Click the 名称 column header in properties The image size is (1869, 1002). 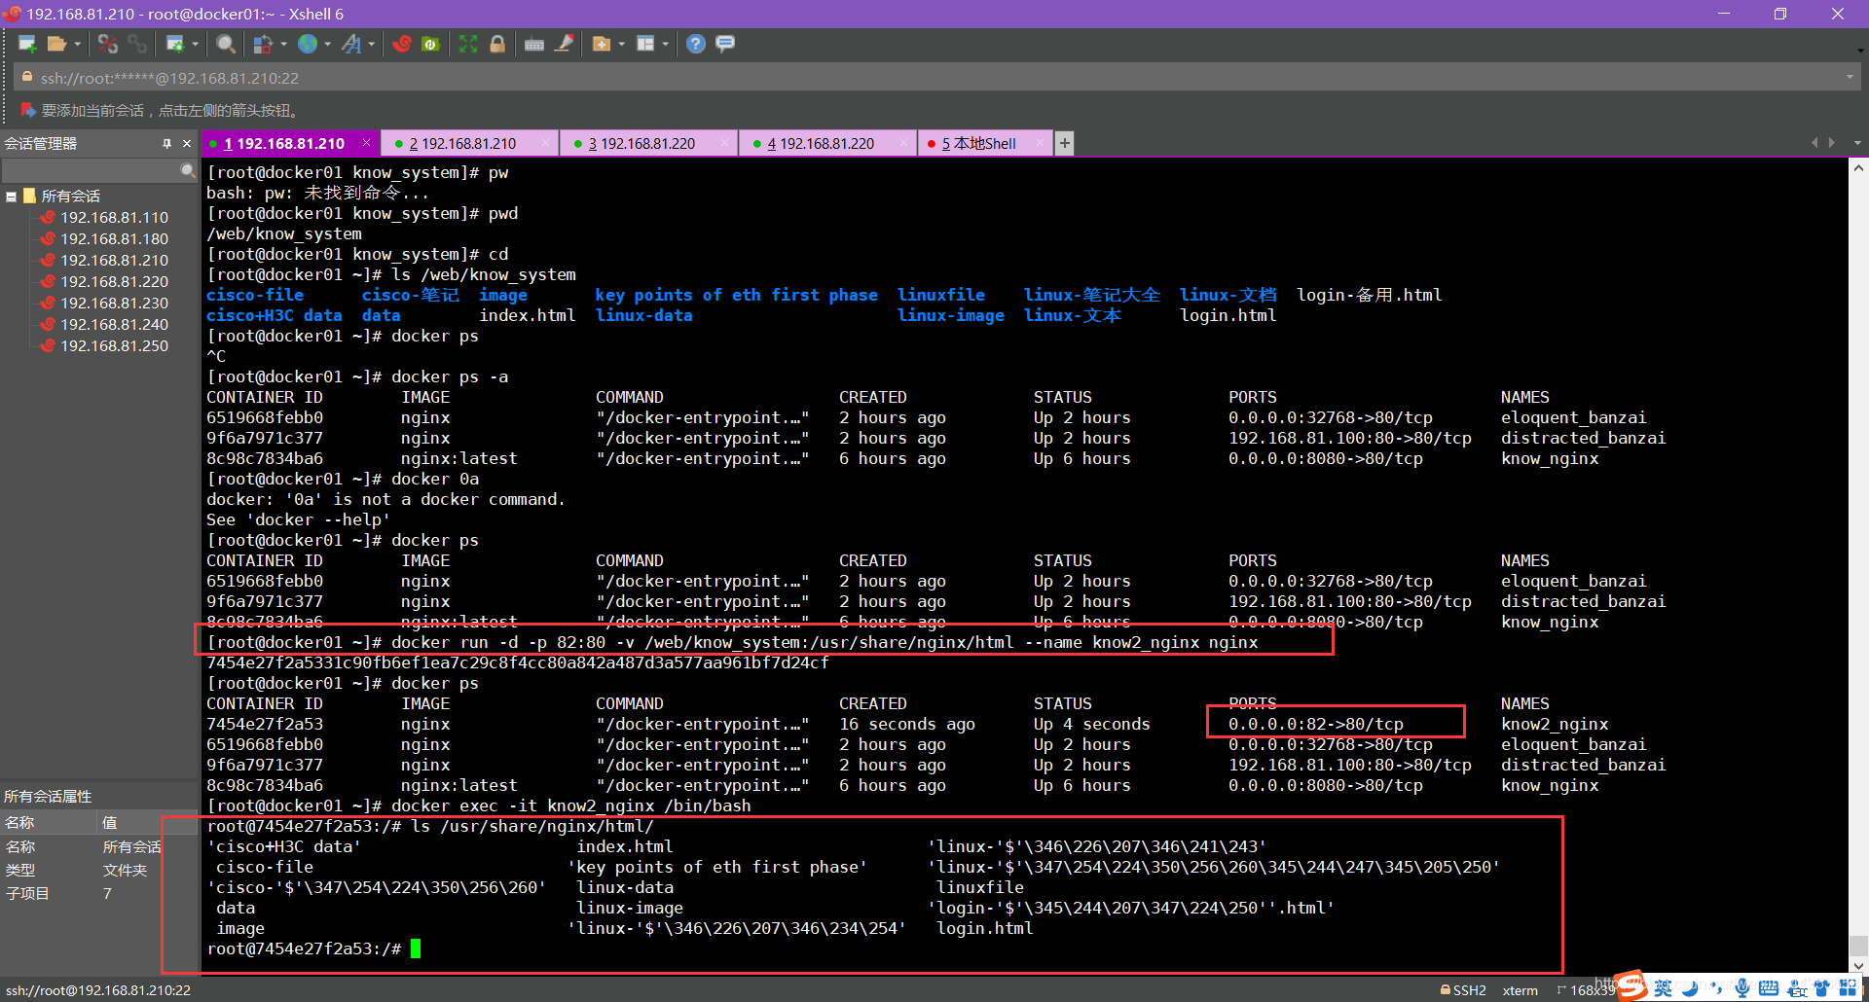coord(49,823)
